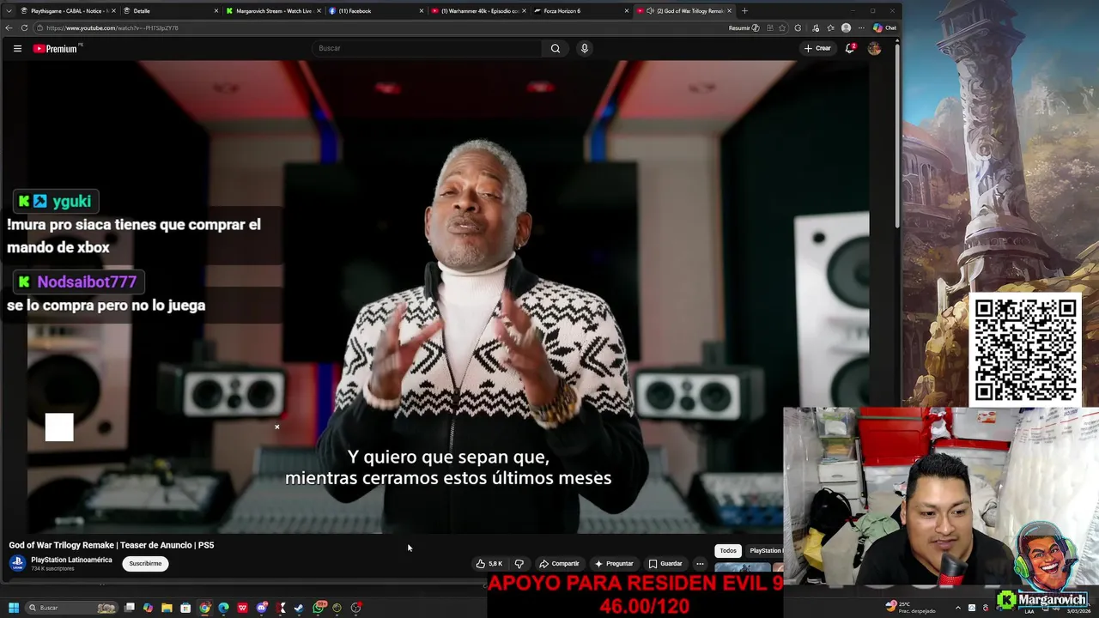This screenshot has width=1099, height=618.
Task: Open the Windows Start menu
Action: coord(13,608)
